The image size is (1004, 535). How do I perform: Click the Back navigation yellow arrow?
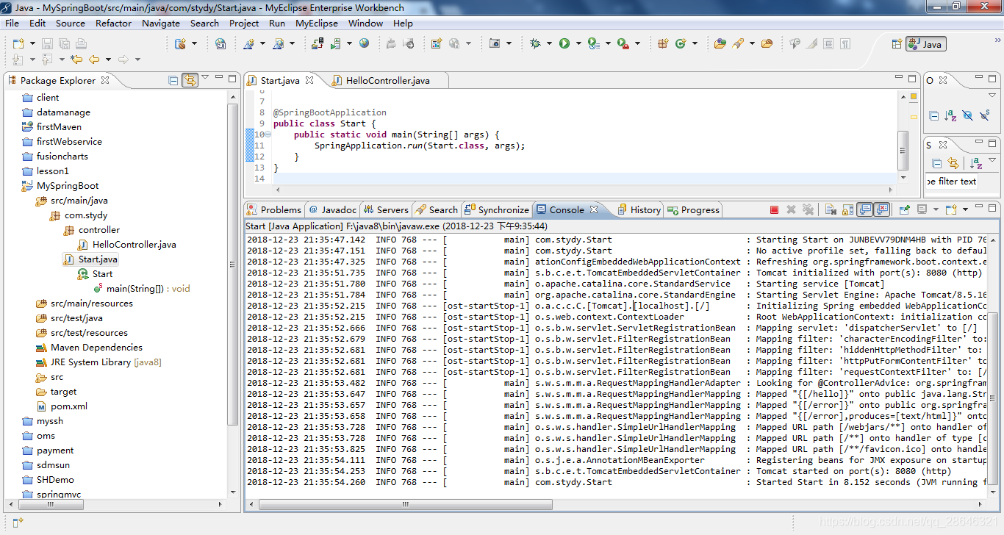[94, 60]
